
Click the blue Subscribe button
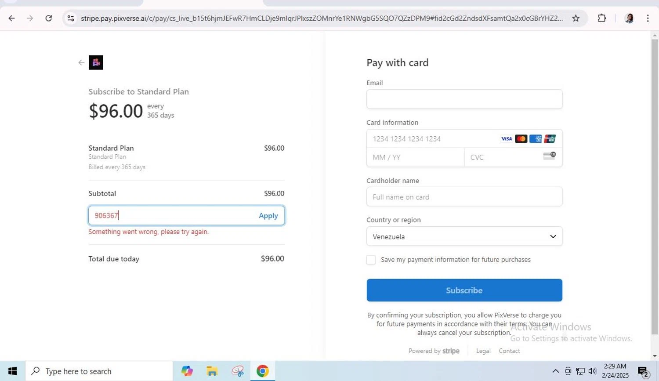pyautogui.click(x=464, y=290)
